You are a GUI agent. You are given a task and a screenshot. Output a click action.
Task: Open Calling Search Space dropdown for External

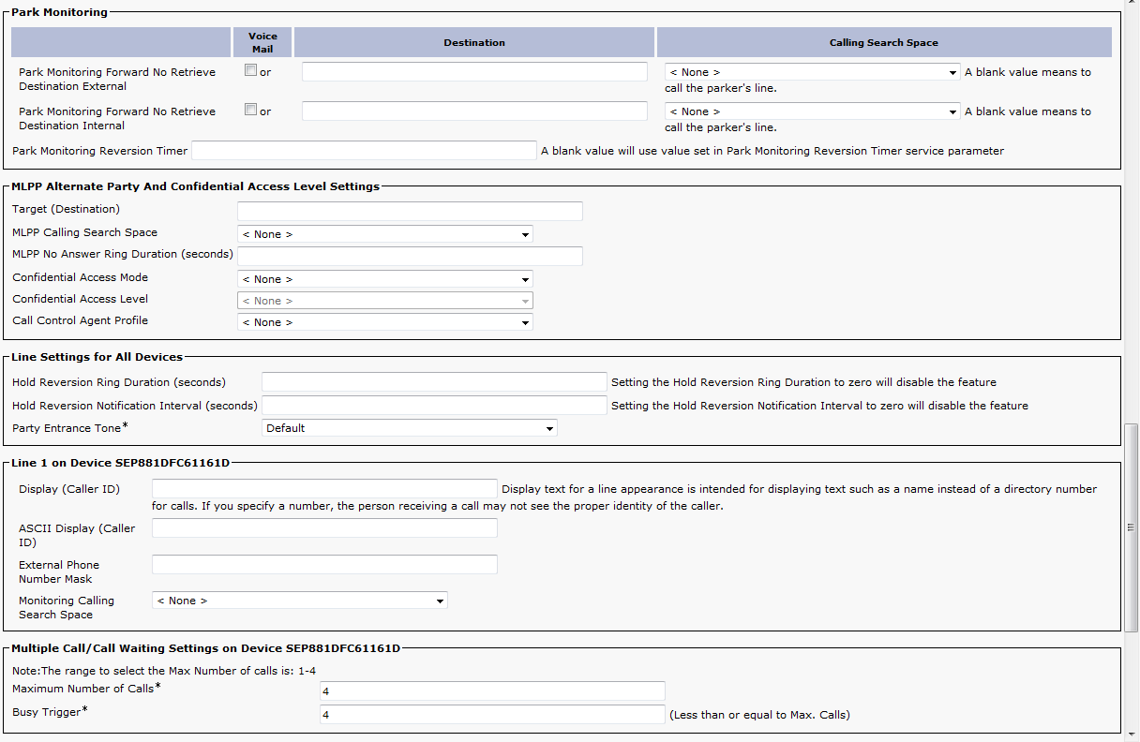[x=812, y=72]
